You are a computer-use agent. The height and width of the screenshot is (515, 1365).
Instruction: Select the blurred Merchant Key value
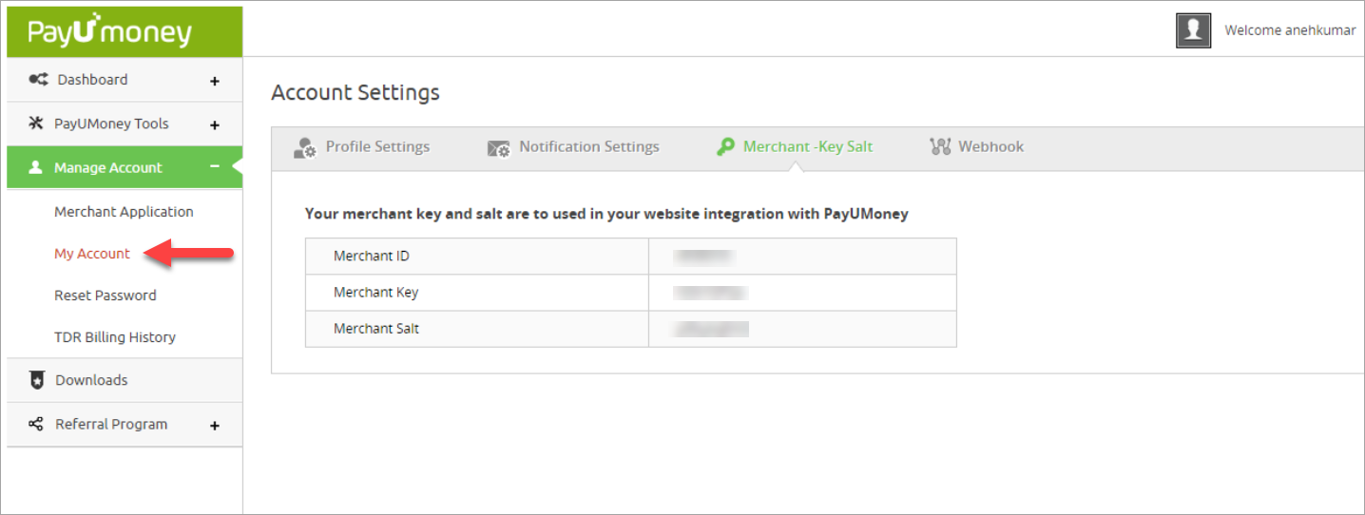click(710, 293)
